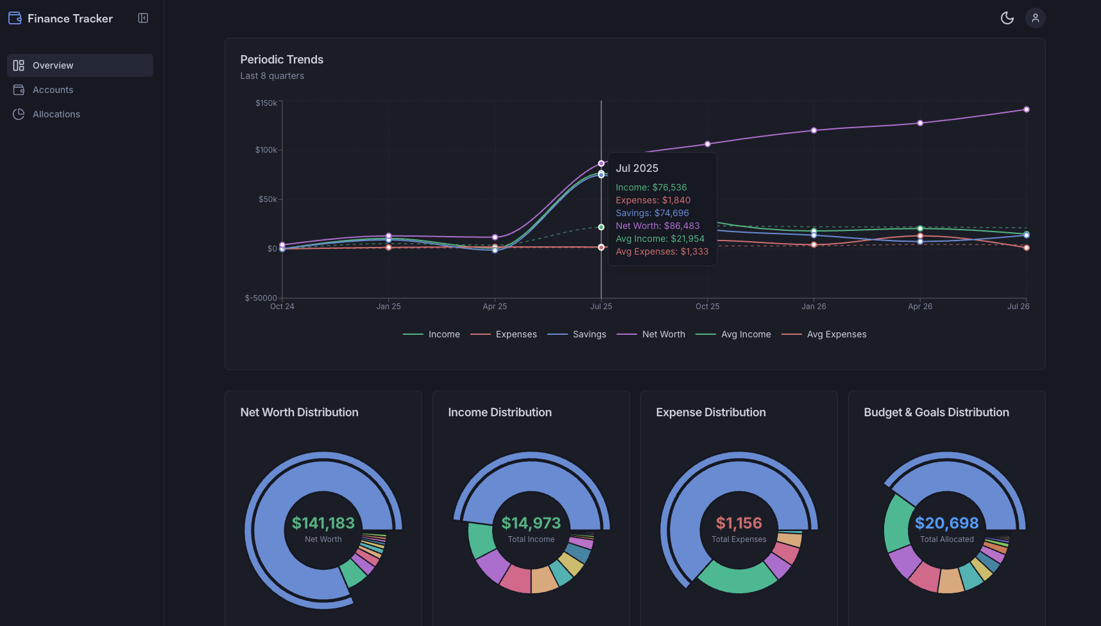
Task: Click the Net Worth data point at Jul 26
Action: click(x=1027, y=110)
